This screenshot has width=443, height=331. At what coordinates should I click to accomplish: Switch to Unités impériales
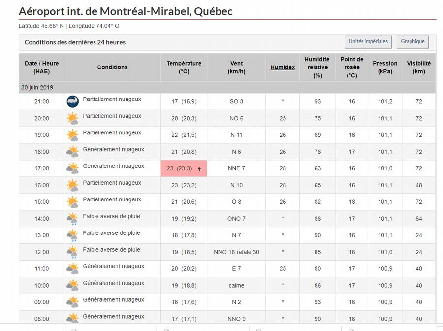[x=368, y=41]
